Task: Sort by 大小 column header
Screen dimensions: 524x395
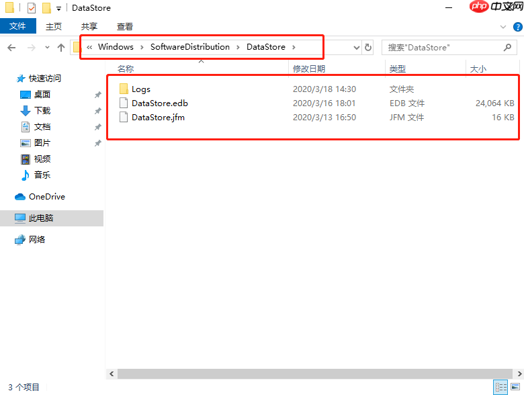Action: [478, 69]
